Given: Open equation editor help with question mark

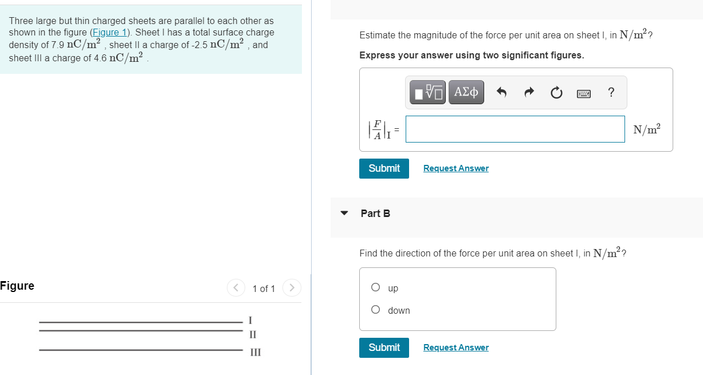Looking at the screenshot, I should point(611,92).
